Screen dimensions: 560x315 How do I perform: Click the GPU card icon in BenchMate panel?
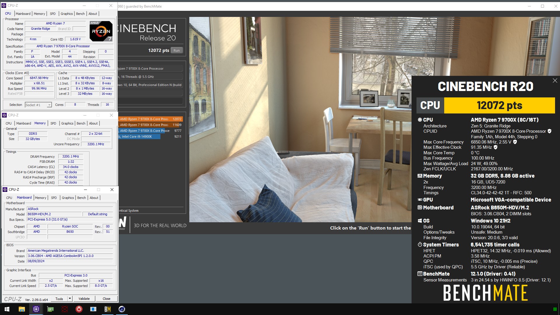point(420,200)
